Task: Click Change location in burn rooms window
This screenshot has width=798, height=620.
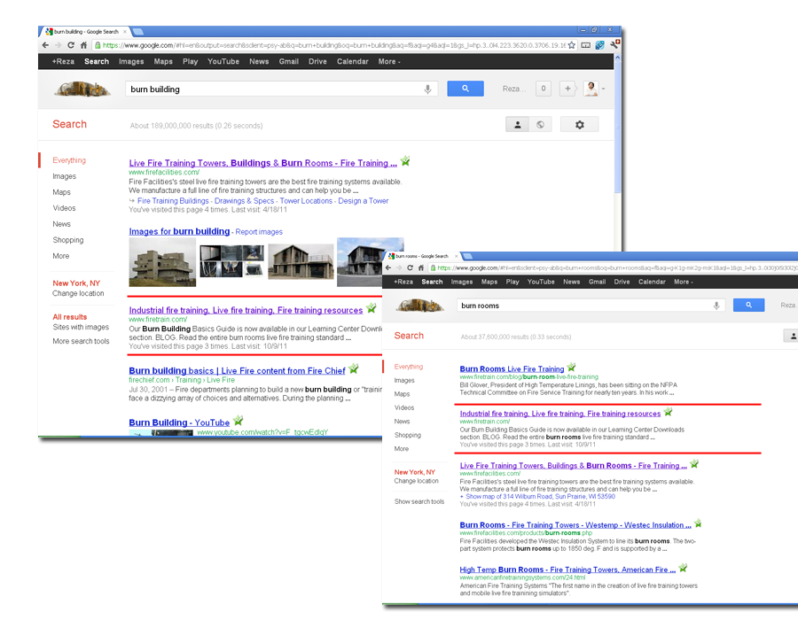Action: click(417, 481)
